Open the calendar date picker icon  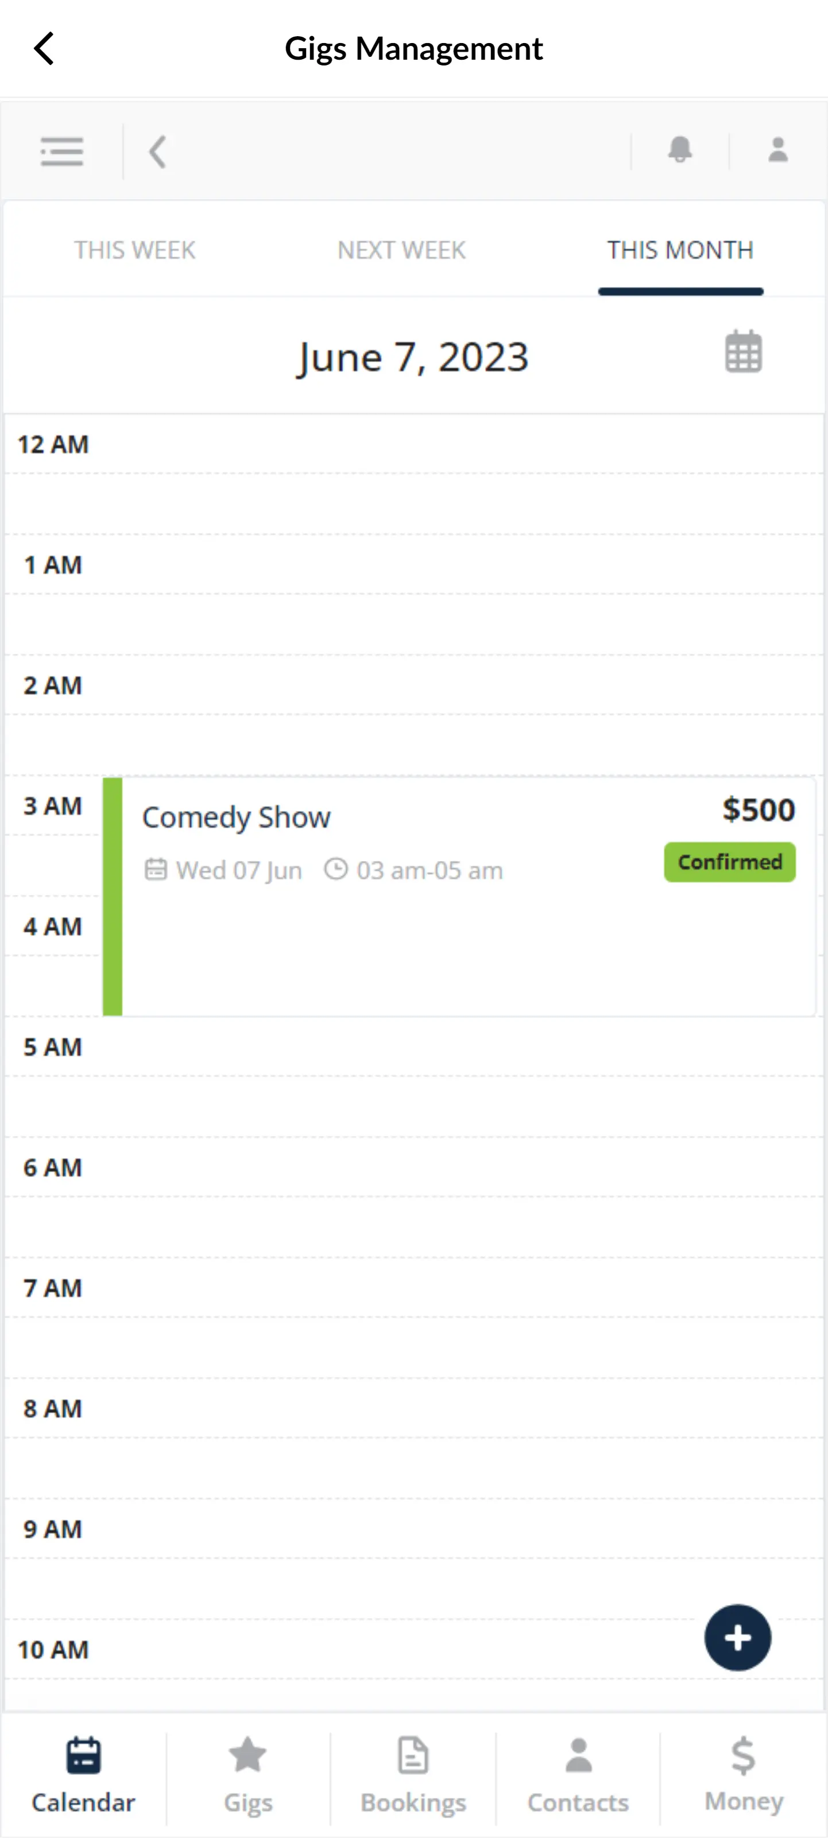click(x=743, y=352)
